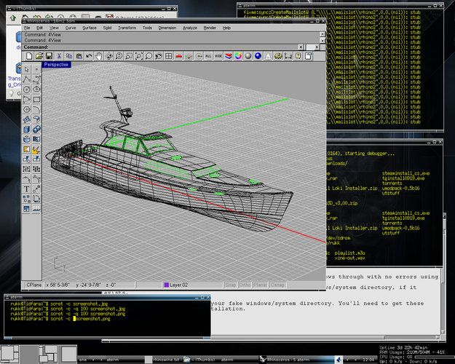Viewport: 455px width, 364px height.
Task: Open the File menu
Action: click(x=27, y=28)
